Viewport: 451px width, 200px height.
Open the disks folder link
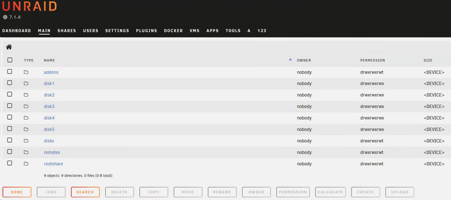click(x=49, y=141)
